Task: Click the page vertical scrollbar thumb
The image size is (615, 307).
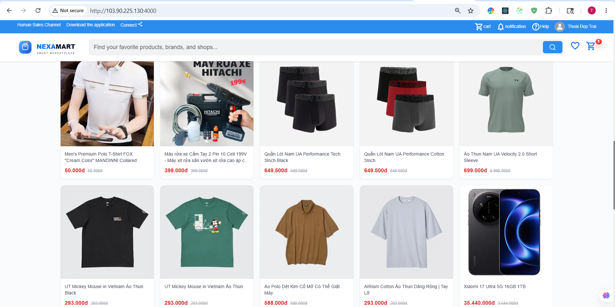Action: coord(614,175)
